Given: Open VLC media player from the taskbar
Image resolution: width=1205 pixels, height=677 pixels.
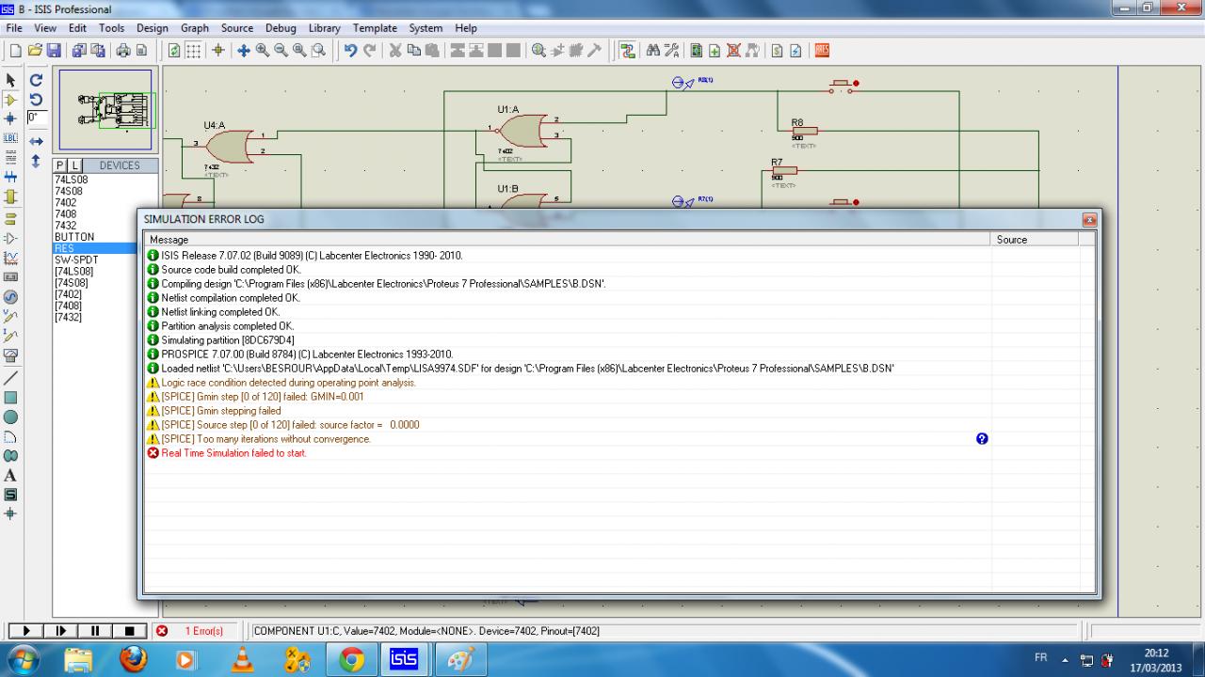Looking at the screenshot, I should [243, 660].
